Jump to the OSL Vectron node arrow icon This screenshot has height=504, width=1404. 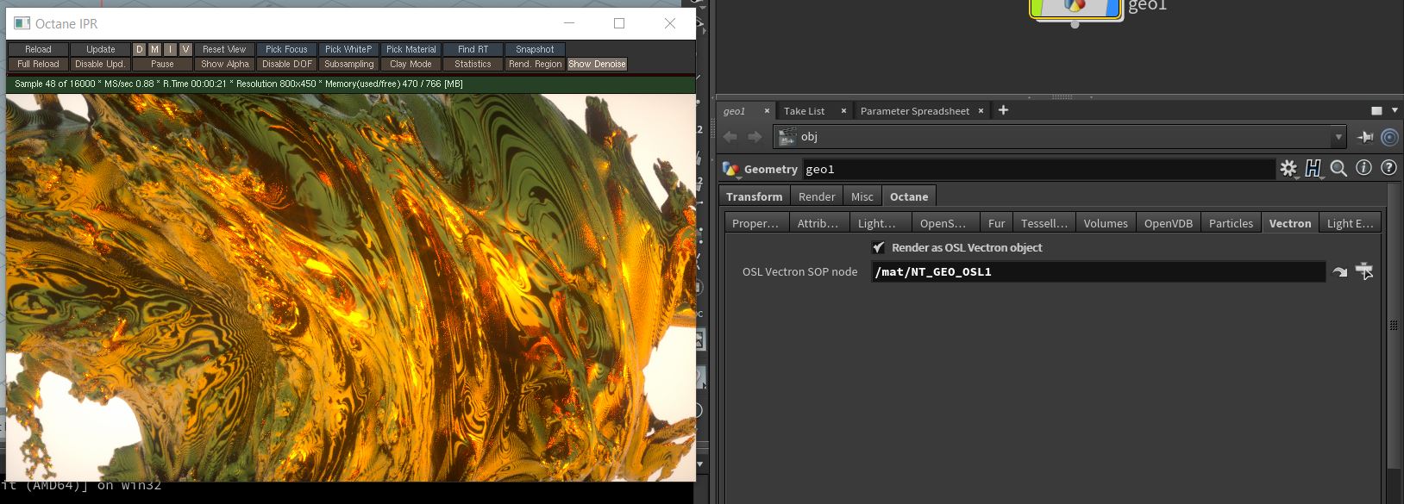click(1339, 271)
